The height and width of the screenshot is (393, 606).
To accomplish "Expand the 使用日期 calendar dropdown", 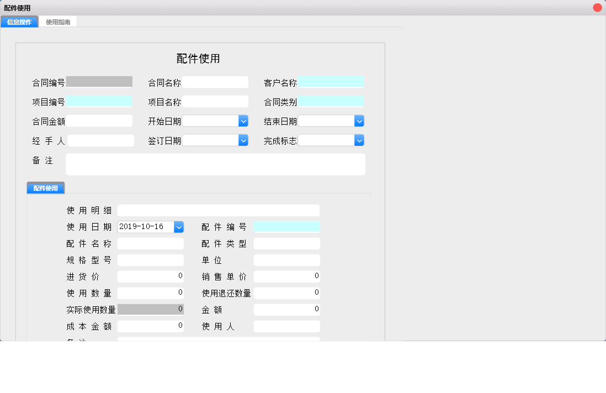I will point(178,226).
